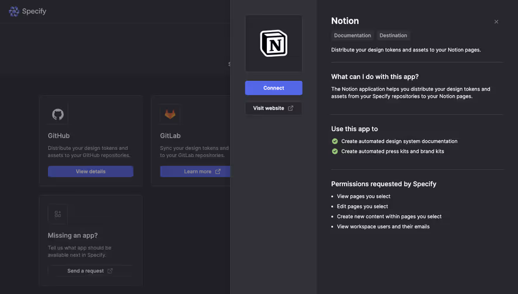Screen dimensions: 518x294
Task: Click green check beside press kits item
Action: [x=335, y=152]
